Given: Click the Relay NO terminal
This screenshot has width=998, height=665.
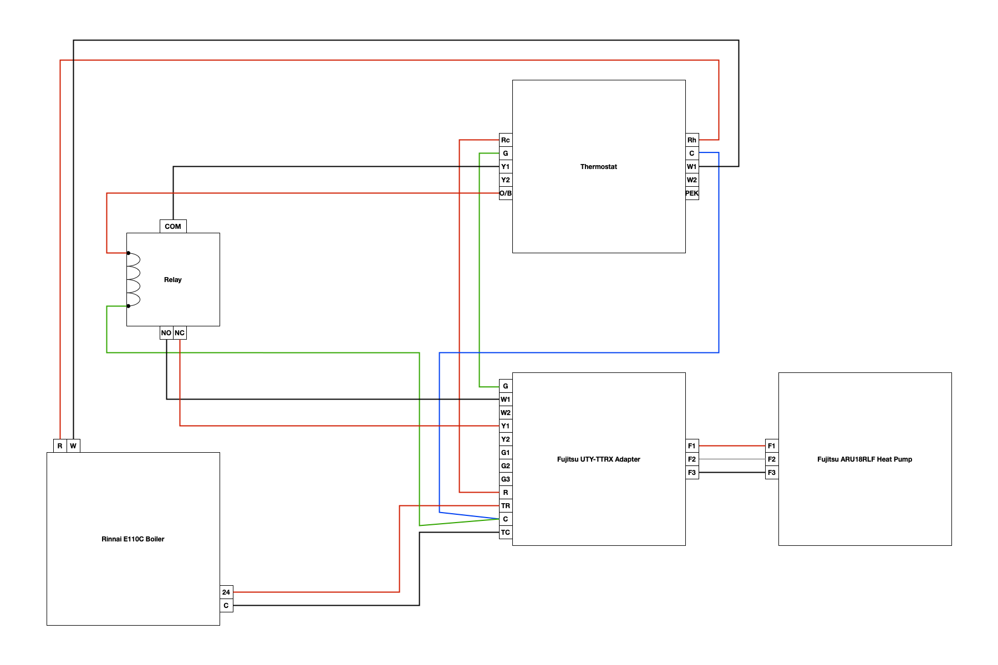Looking at the screenshot, I should coord(166,333).
